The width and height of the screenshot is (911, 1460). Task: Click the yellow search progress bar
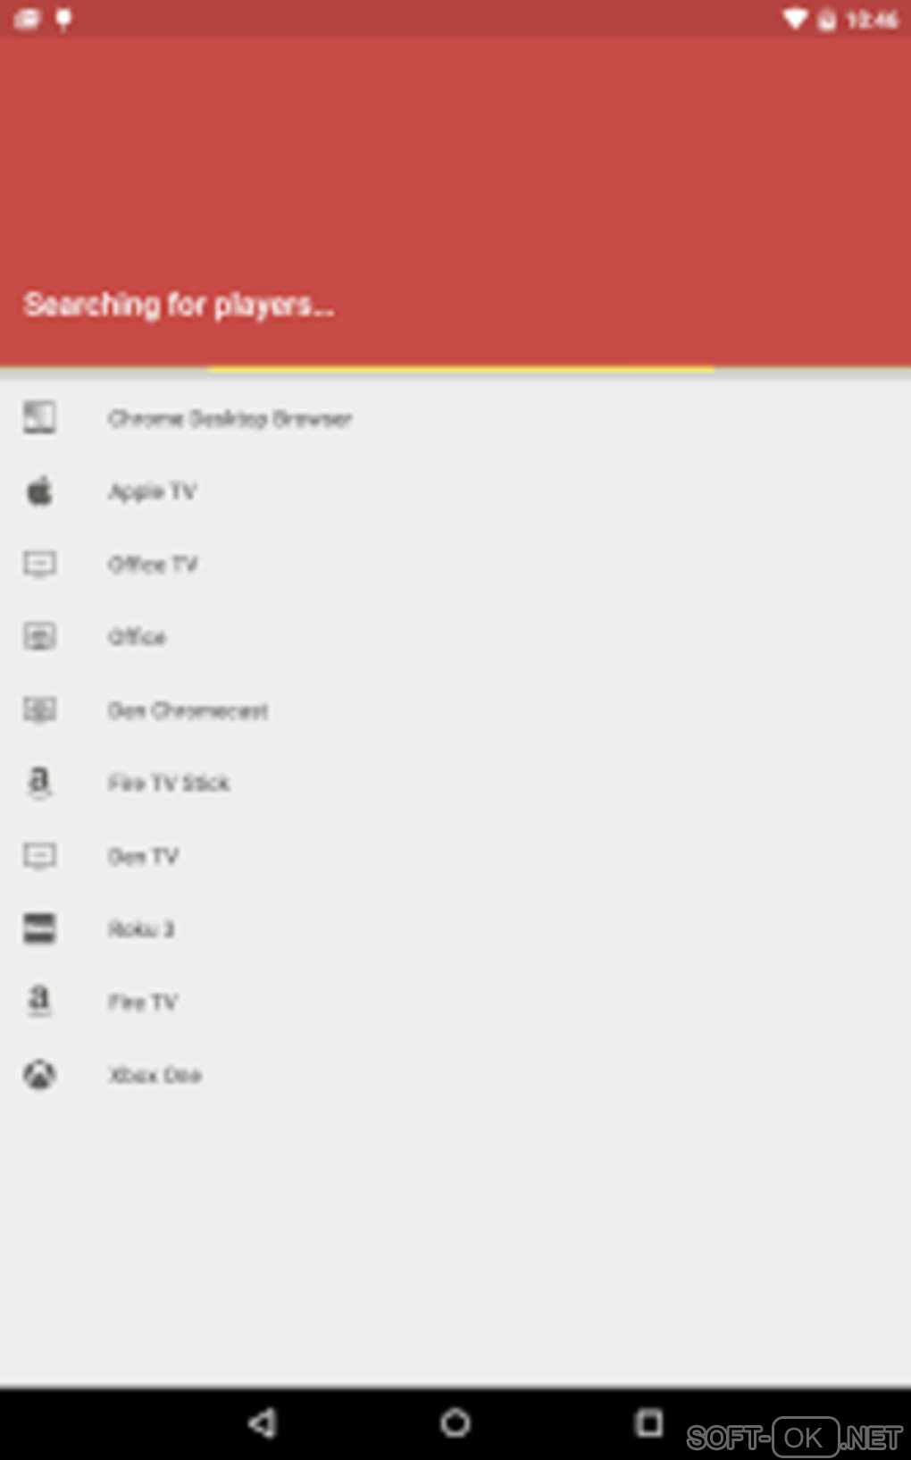pos(461,368)
